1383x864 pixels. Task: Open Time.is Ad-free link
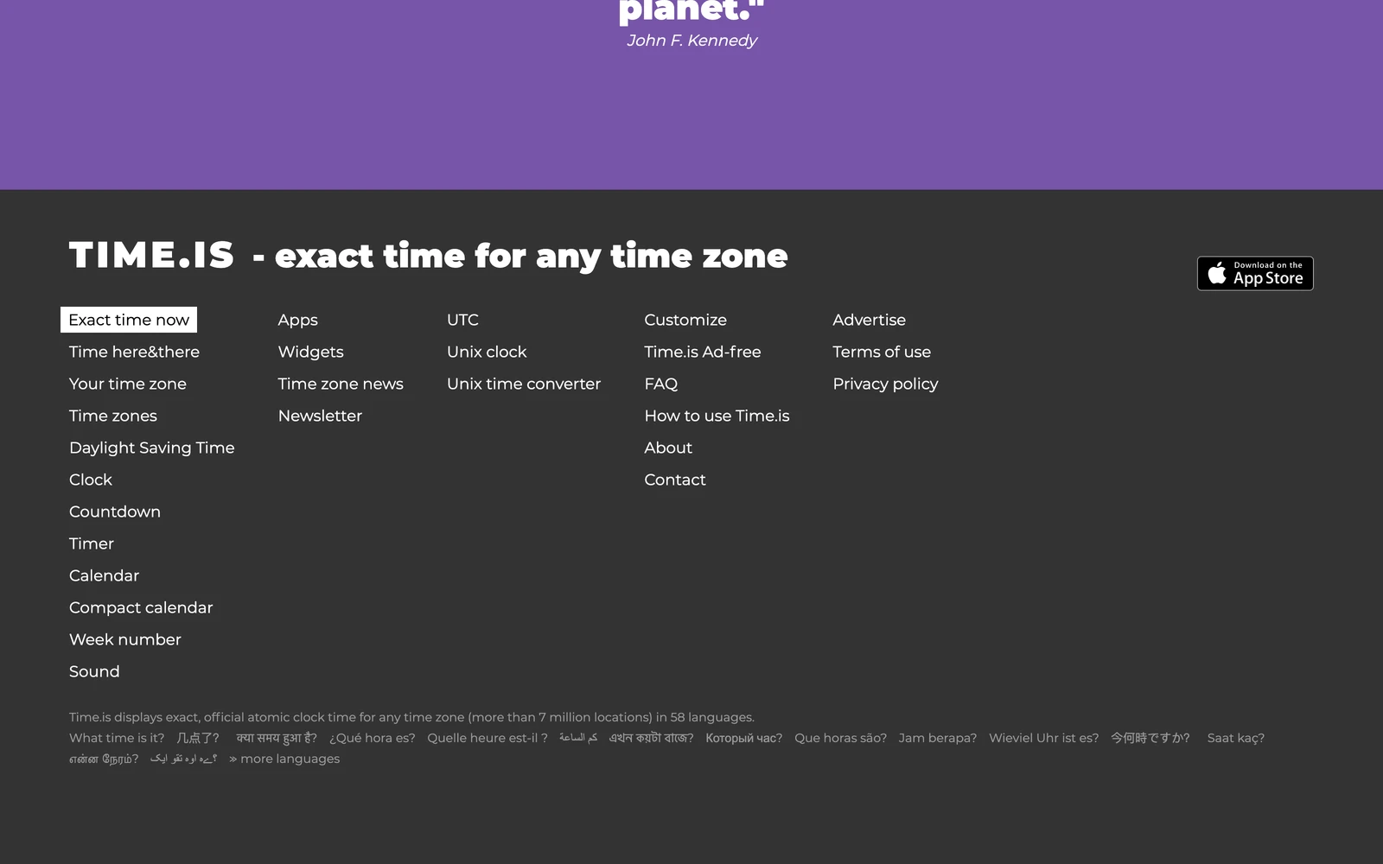click(x=703, y=352)
